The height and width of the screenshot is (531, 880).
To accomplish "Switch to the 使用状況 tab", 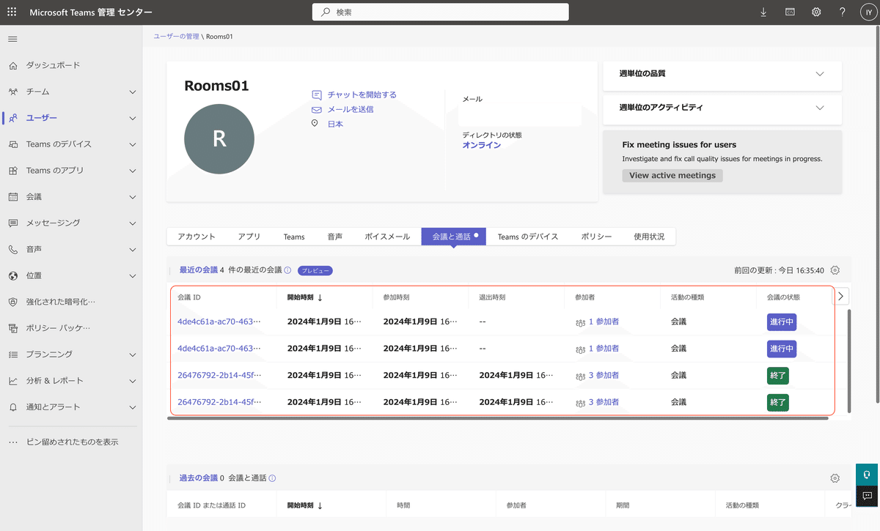I will pos(649,237).
